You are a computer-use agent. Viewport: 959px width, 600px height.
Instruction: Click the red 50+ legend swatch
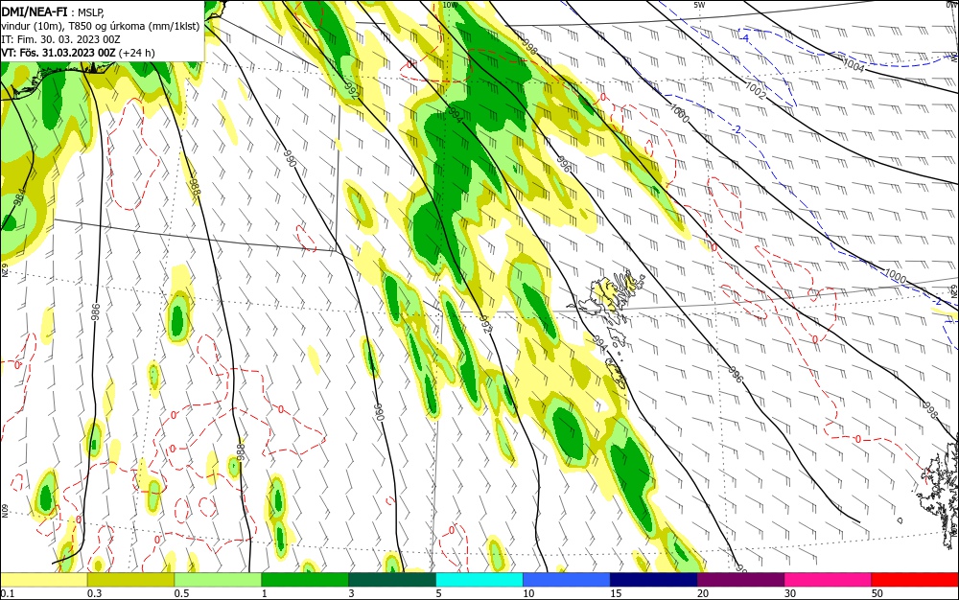point(915,580)
